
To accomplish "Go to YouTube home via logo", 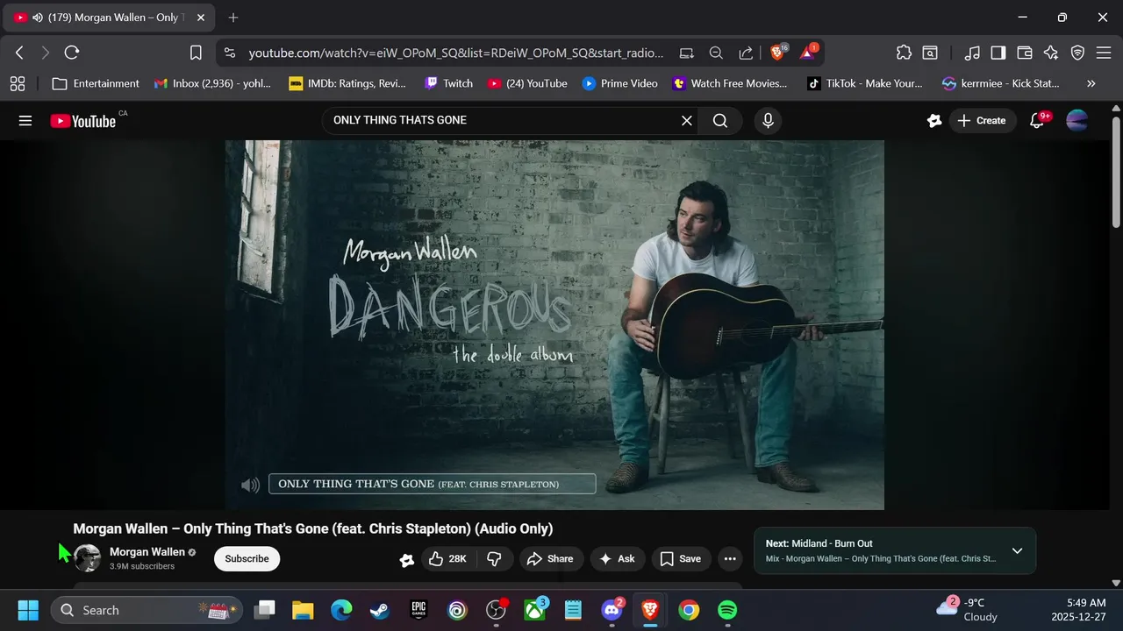I will coord(83,121).
